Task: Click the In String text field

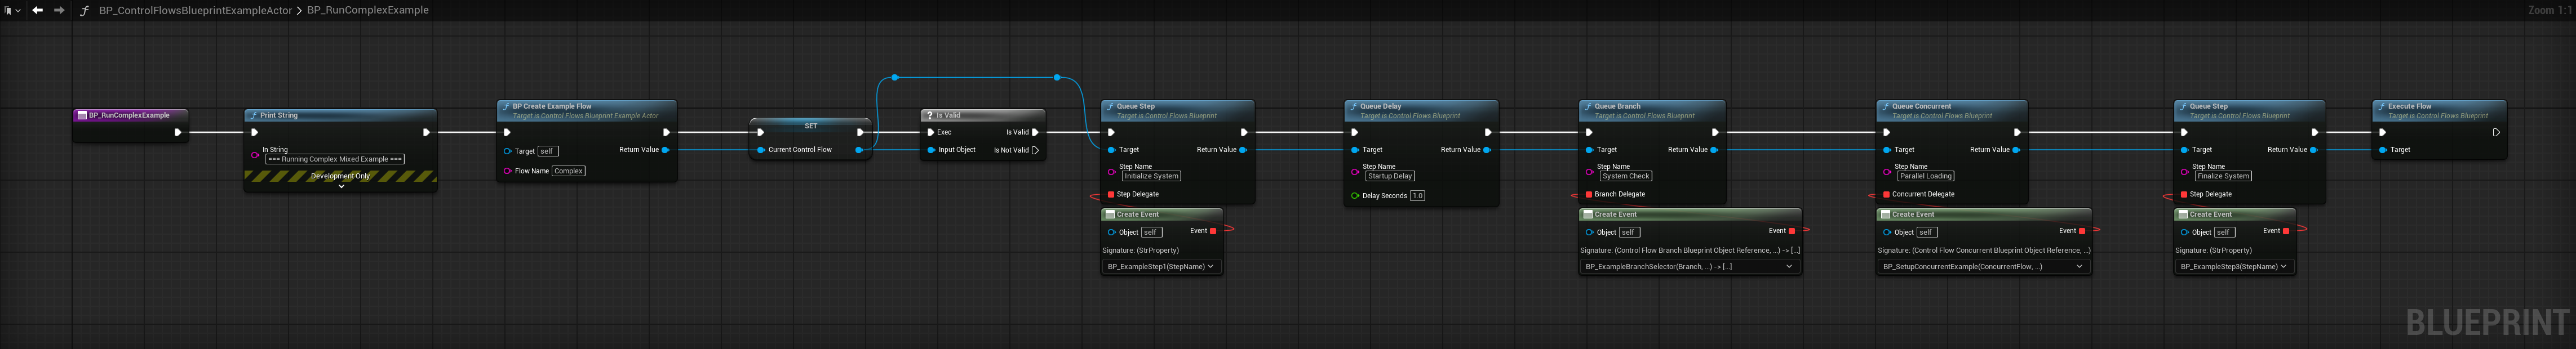Action: [x=335, y=159]
